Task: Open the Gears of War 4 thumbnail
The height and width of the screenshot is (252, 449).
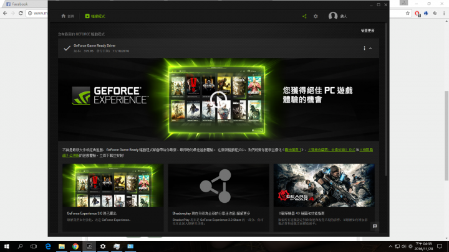Action: point(324,185)
